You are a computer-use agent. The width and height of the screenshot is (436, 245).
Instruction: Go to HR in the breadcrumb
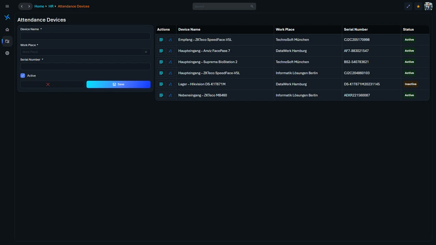pyautogui.click(x=51, y=6)
